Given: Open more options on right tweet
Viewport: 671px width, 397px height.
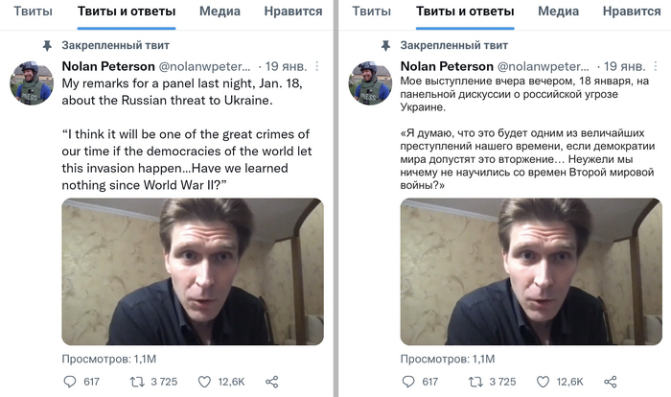Looking at the screenshot, I should 655,66.
